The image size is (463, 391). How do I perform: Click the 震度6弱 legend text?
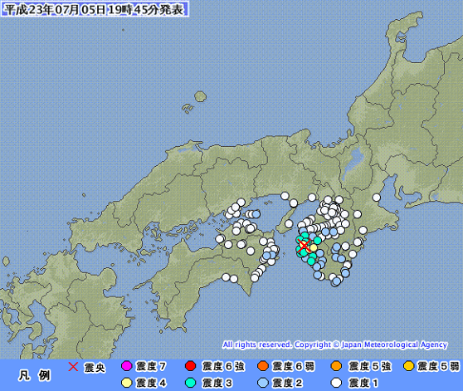click(x=294, y=366)
